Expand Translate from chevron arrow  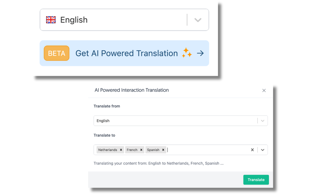(x=263, y=121)
